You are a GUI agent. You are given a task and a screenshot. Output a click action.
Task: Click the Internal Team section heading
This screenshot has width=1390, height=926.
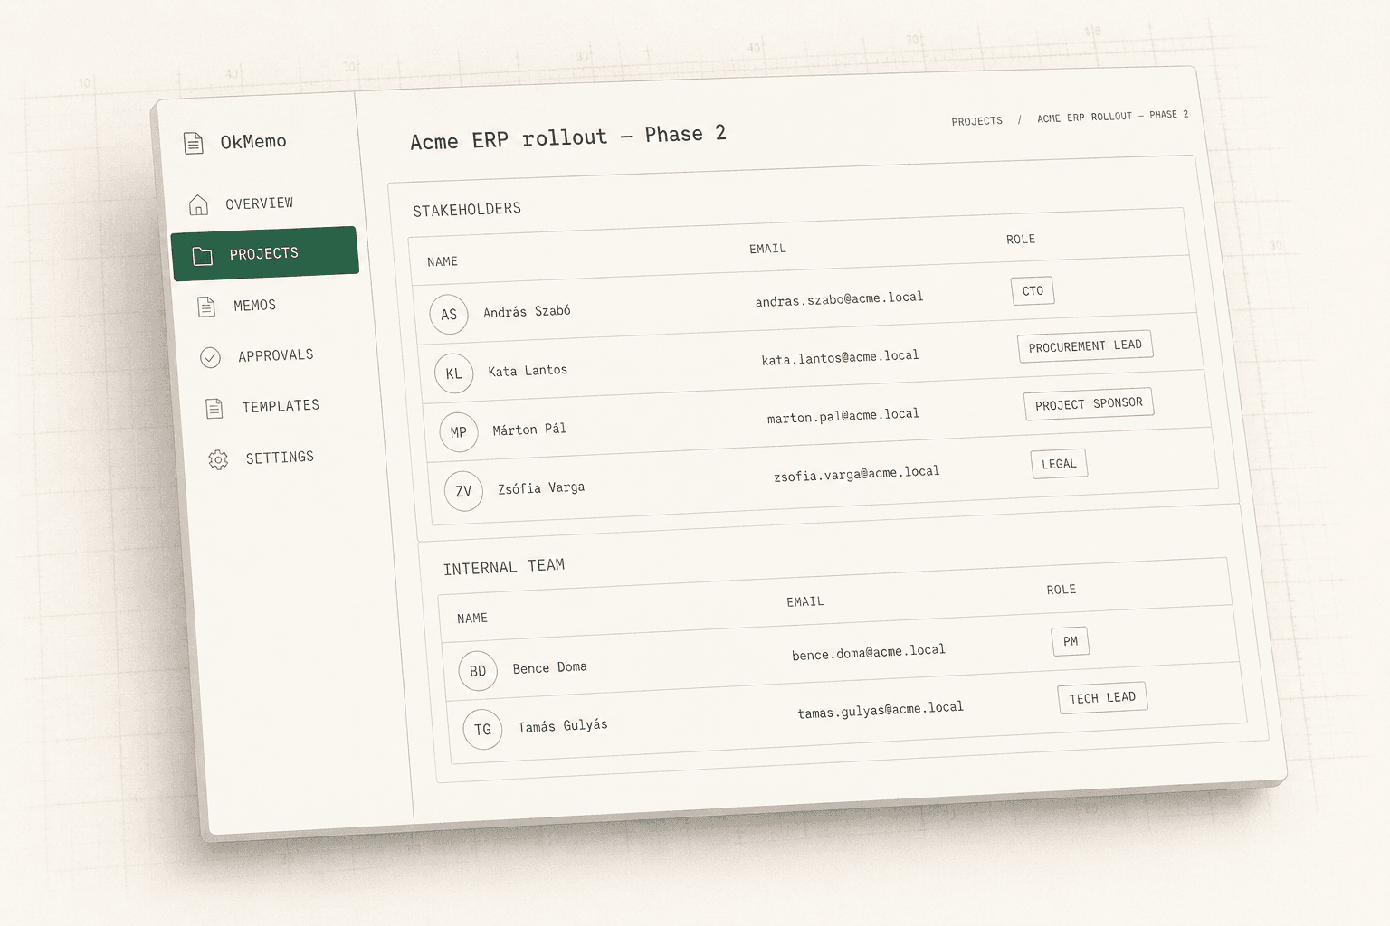(504, 567)
